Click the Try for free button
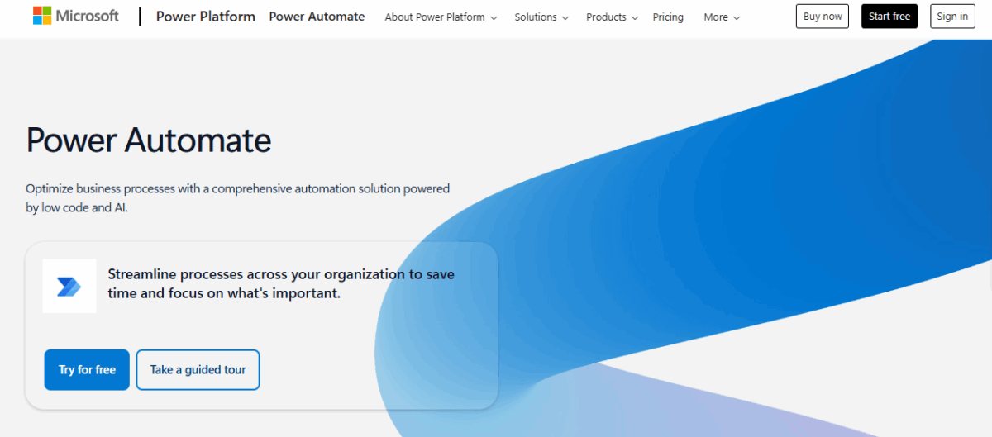The image size is (992, 437). coord(87,369)
